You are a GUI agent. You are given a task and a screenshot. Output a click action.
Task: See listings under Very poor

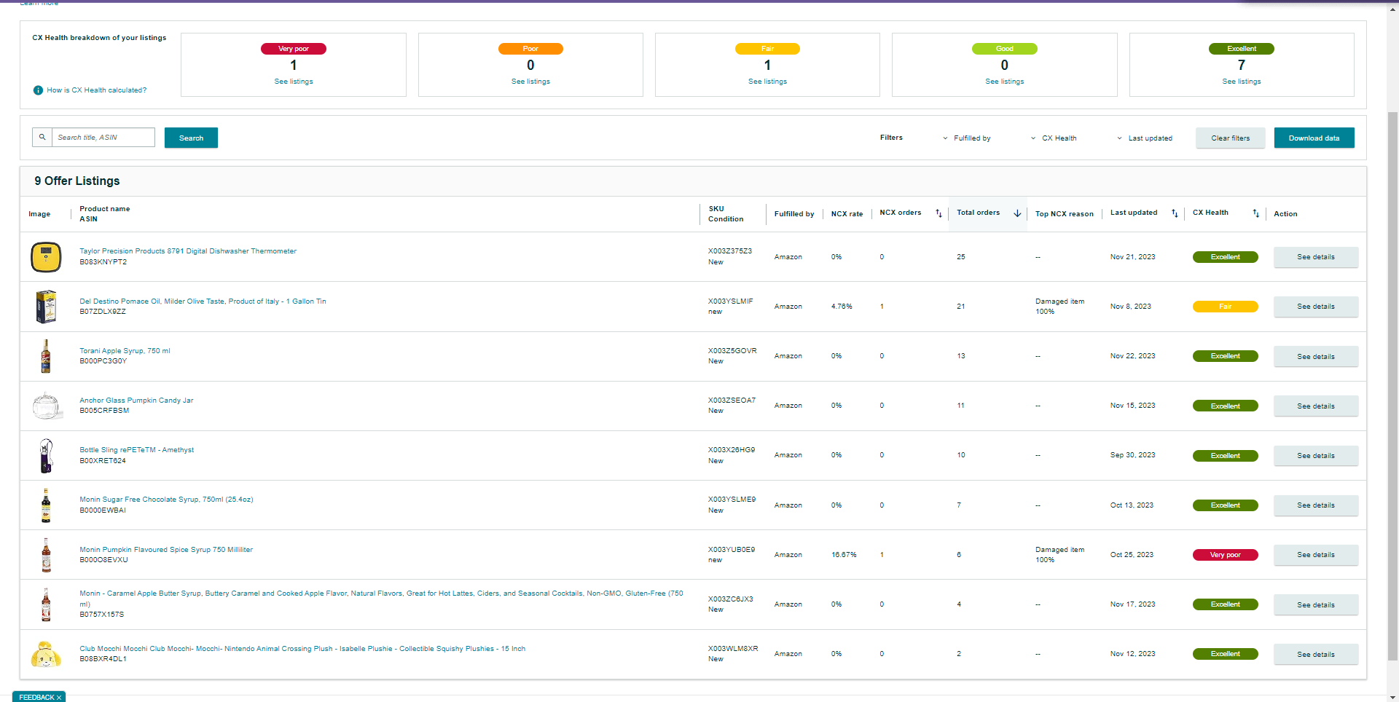(294, 82)
